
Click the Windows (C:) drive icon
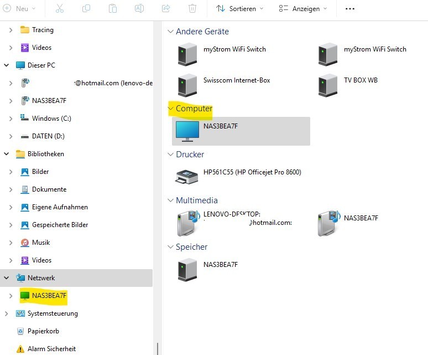24,118
